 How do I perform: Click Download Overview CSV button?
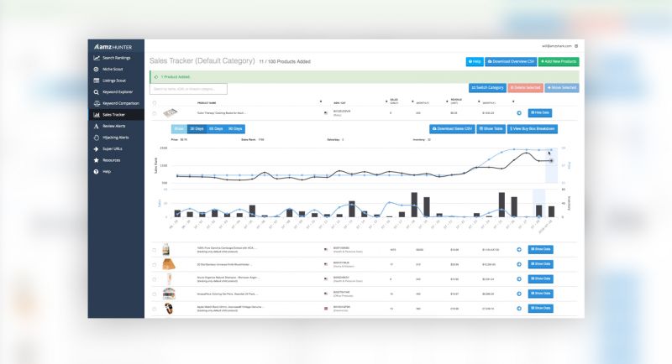point(511,61)
